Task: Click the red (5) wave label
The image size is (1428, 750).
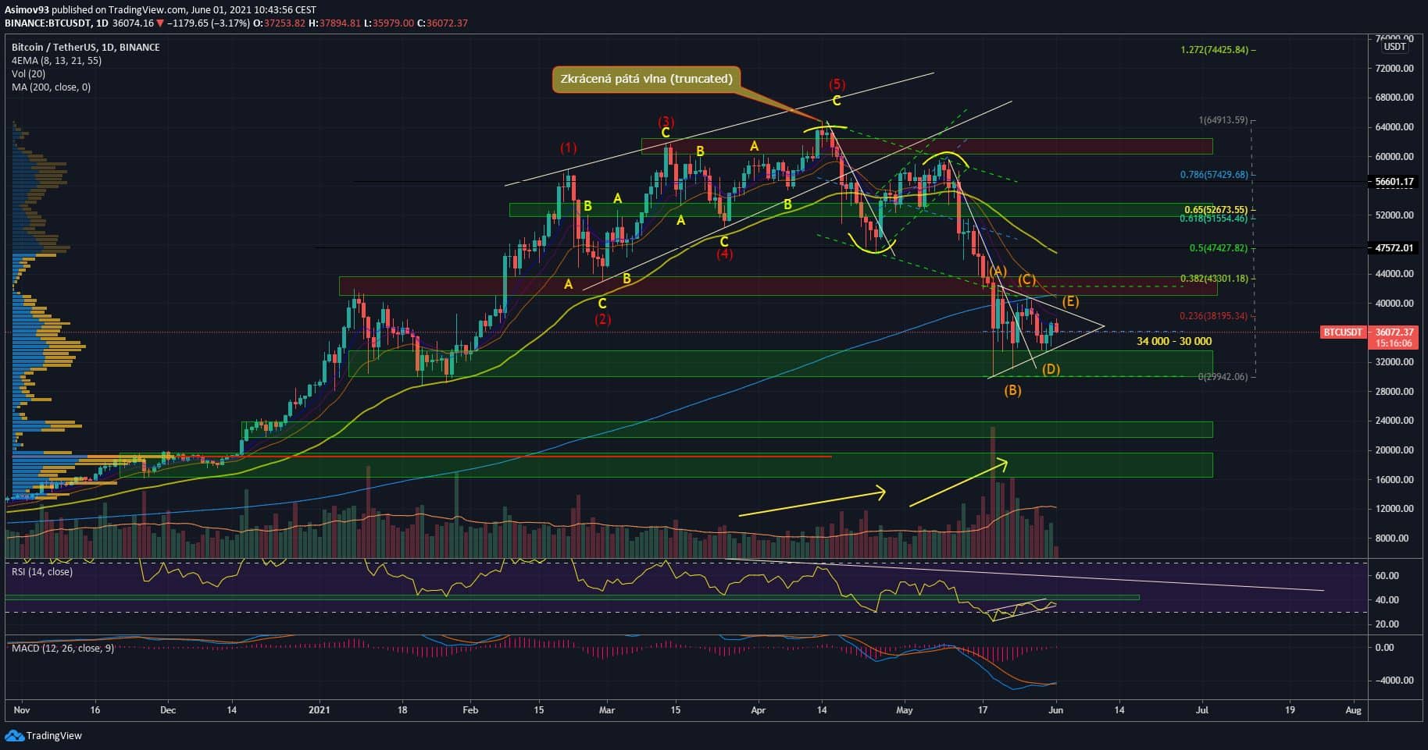Action: click(x=837, y=84)
